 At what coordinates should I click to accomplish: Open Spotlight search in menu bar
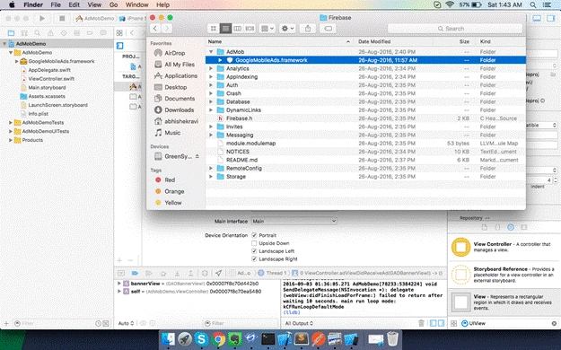(x=533, y=4)
